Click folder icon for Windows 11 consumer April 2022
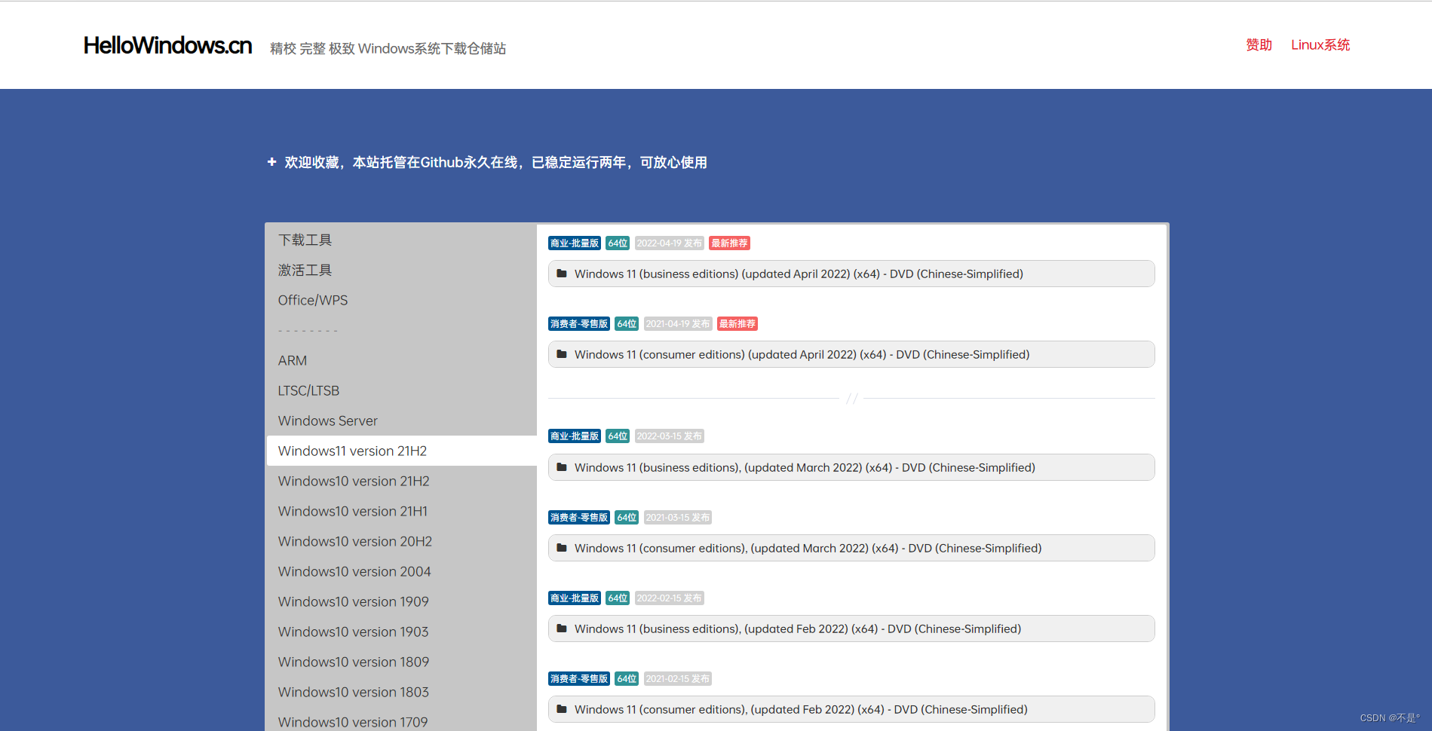 point(562,354)
